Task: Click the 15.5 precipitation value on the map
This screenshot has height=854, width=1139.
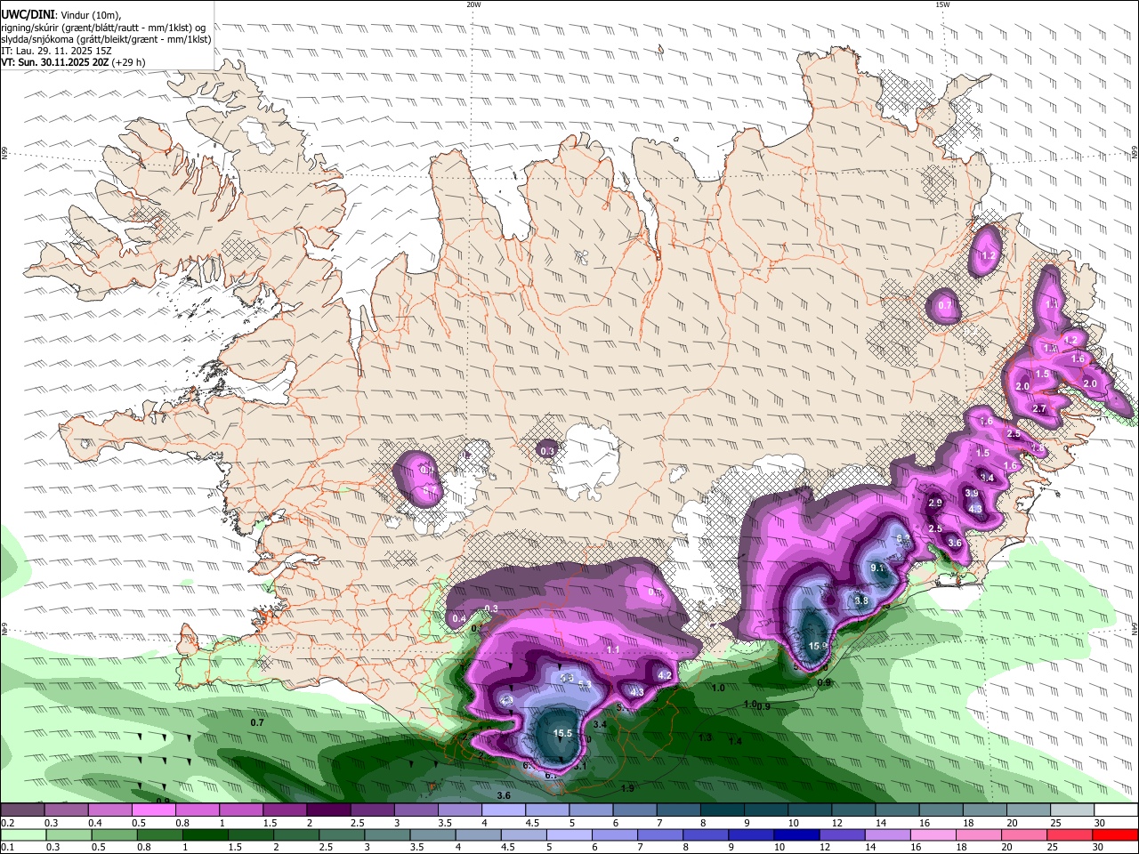Action: 562,734
